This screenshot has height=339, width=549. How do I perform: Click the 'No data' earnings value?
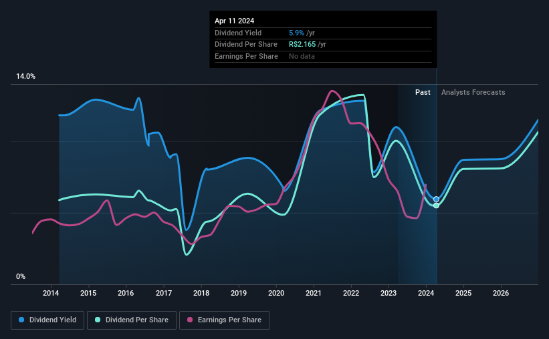[x=302, y=56]
